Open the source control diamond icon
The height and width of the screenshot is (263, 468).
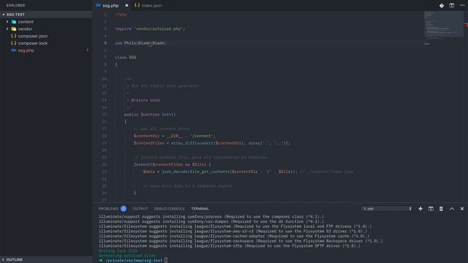click(442, 5)
